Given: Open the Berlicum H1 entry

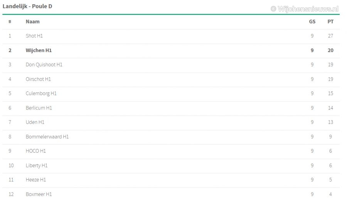Looking at the screenshot, I should (x=39, y=108).
